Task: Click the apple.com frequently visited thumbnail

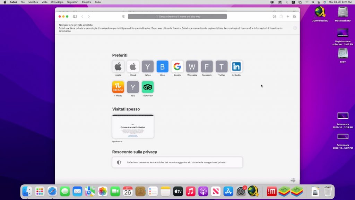Action: tap(133, 126)
